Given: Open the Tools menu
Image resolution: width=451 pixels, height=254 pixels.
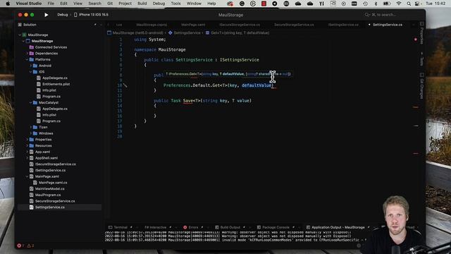Looking at the screenshot, I should pyautogui.click(x=175, y=4).
